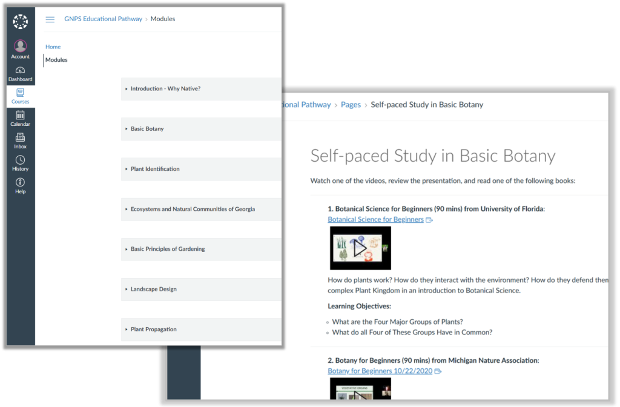Open the Help menu
Screen dimensions: 620x407
[x=20, y=184]
